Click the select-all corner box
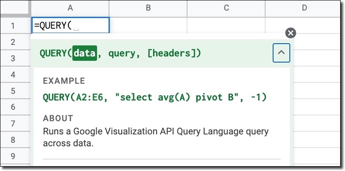Screen dimensions: 345x171 [15, 8]
